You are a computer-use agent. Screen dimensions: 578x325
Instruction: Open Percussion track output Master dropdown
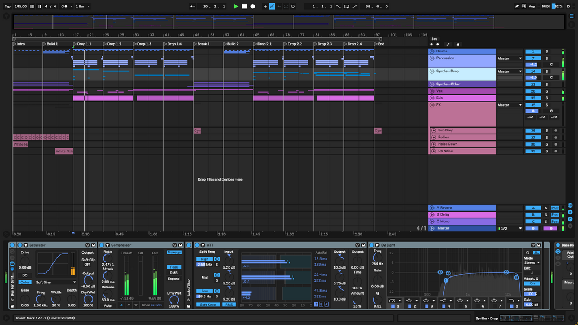click(510, 58)
